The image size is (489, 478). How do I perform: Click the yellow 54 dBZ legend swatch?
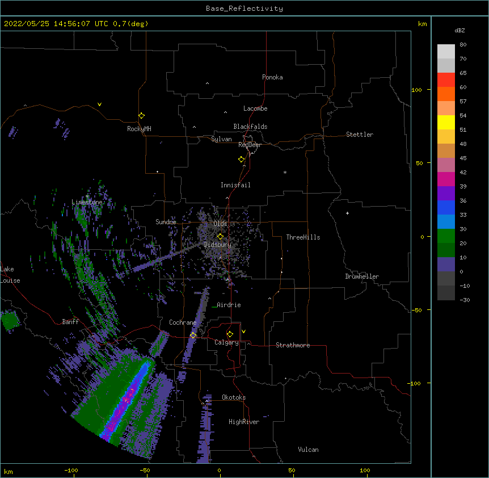[446, 122]
